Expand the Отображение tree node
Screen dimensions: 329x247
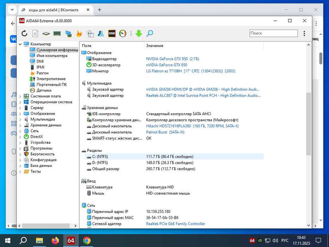tap(20, 114)
